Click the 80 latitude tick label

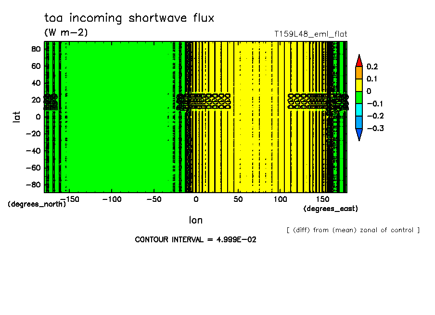pyautogui.click(x=35, y=49)
